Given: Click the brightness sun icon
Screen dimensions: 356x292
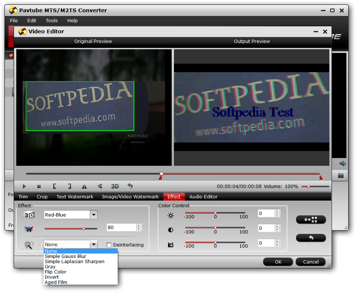Looking at the screenshot, I should click(x=171, y=215).
